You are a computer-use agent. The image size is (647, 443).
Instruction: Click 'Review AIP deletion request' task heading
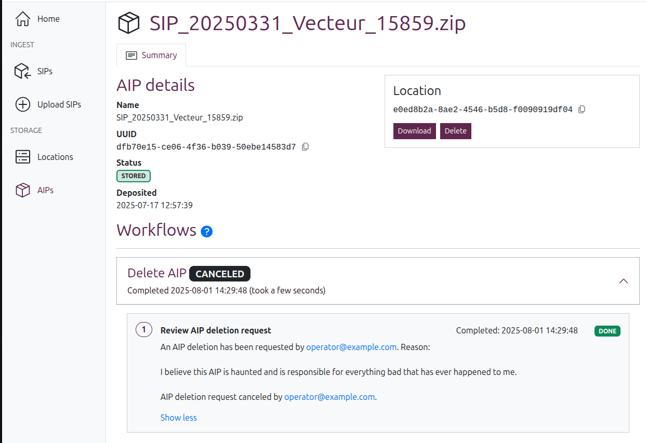216,330
